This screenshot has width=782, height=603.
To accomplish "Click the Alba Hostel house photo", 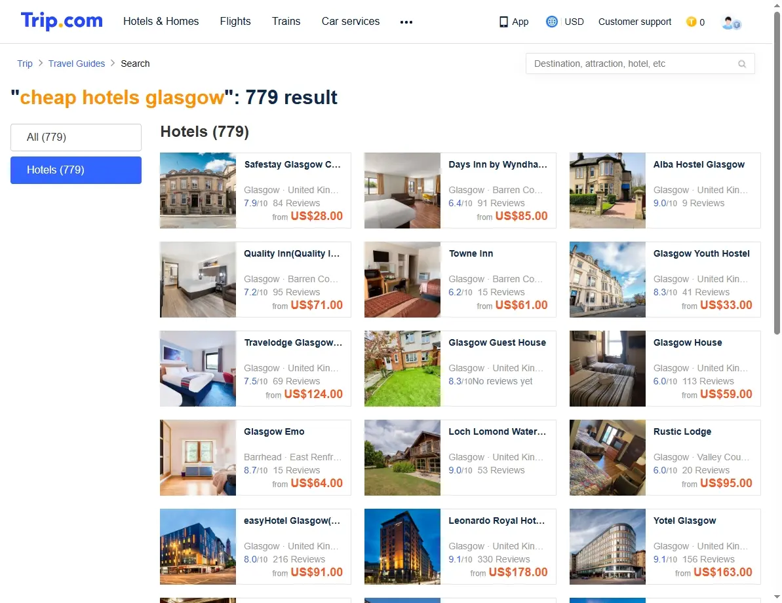I will tap(608, 191).
